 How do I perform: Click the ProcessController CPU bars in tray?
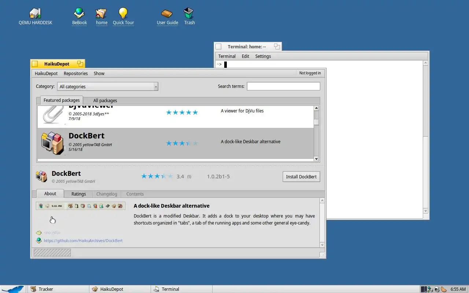tap(424, 289)
